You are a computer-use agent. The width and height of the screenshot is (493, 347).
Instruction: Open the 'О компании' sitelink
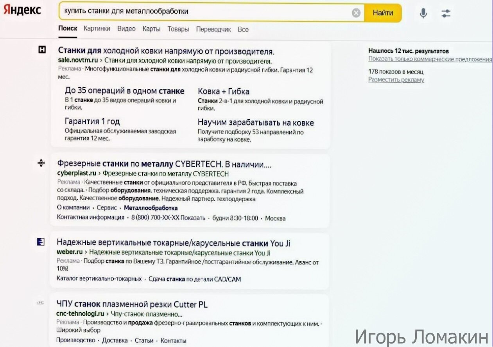click(x=74, y=208)
